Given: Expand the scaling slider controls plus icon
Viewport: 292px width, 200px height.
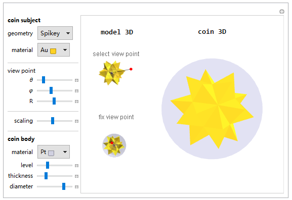Looking at the screenshot, I should (x=76, y=121).
